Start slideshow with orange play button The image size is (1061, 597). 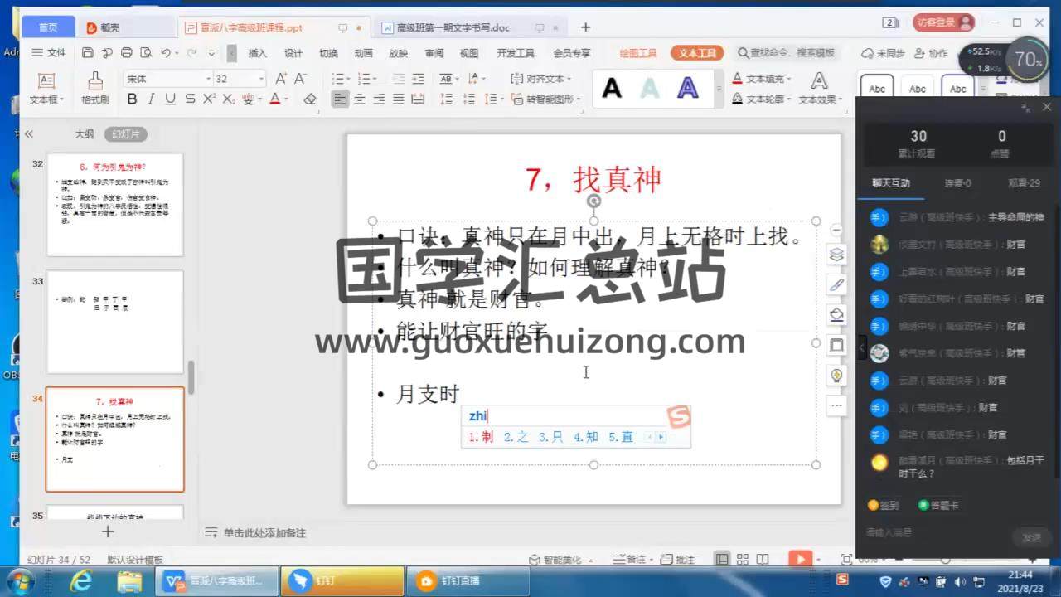(x=799, y=560)
